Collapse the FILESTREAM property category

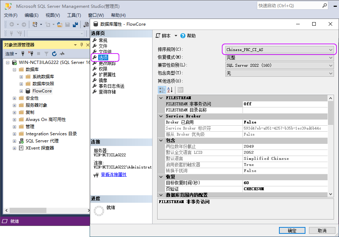[x=161, y=98]
